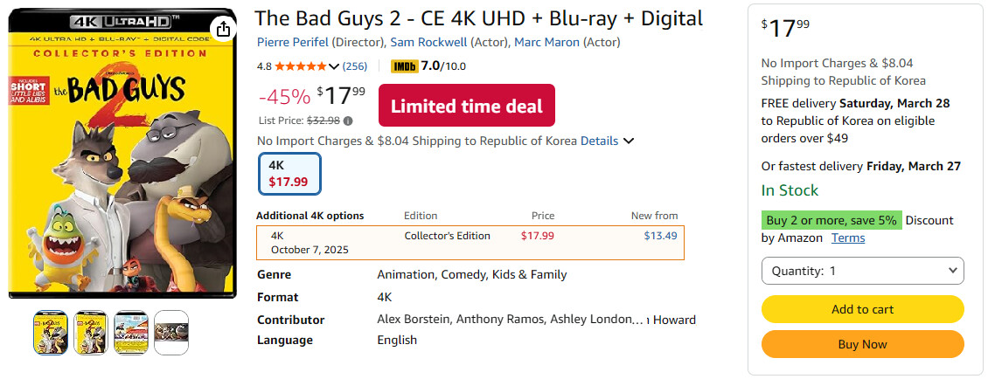
Task: Show the back cover thumbnail image
Action: 131,332
